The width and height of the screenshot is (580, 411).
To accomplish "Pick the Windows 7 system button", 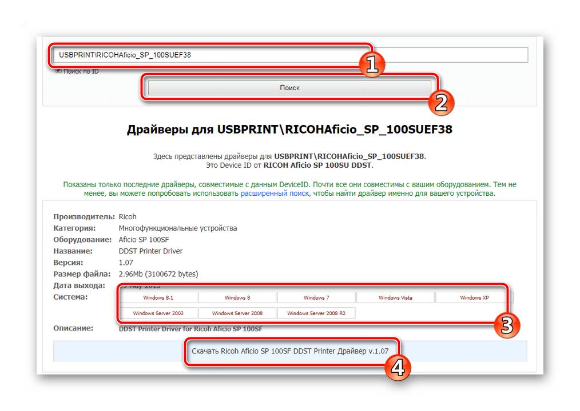I will pyautogui.click(x=316, y=297).
